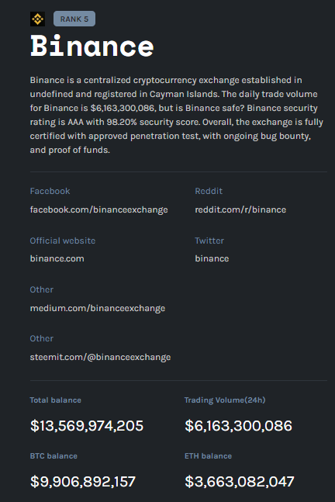This screenshot has height=502, width=335.
Task: Select the BTC balance amount $9,906,892,157
Action: pyautogui.click(x=83, y=482)
